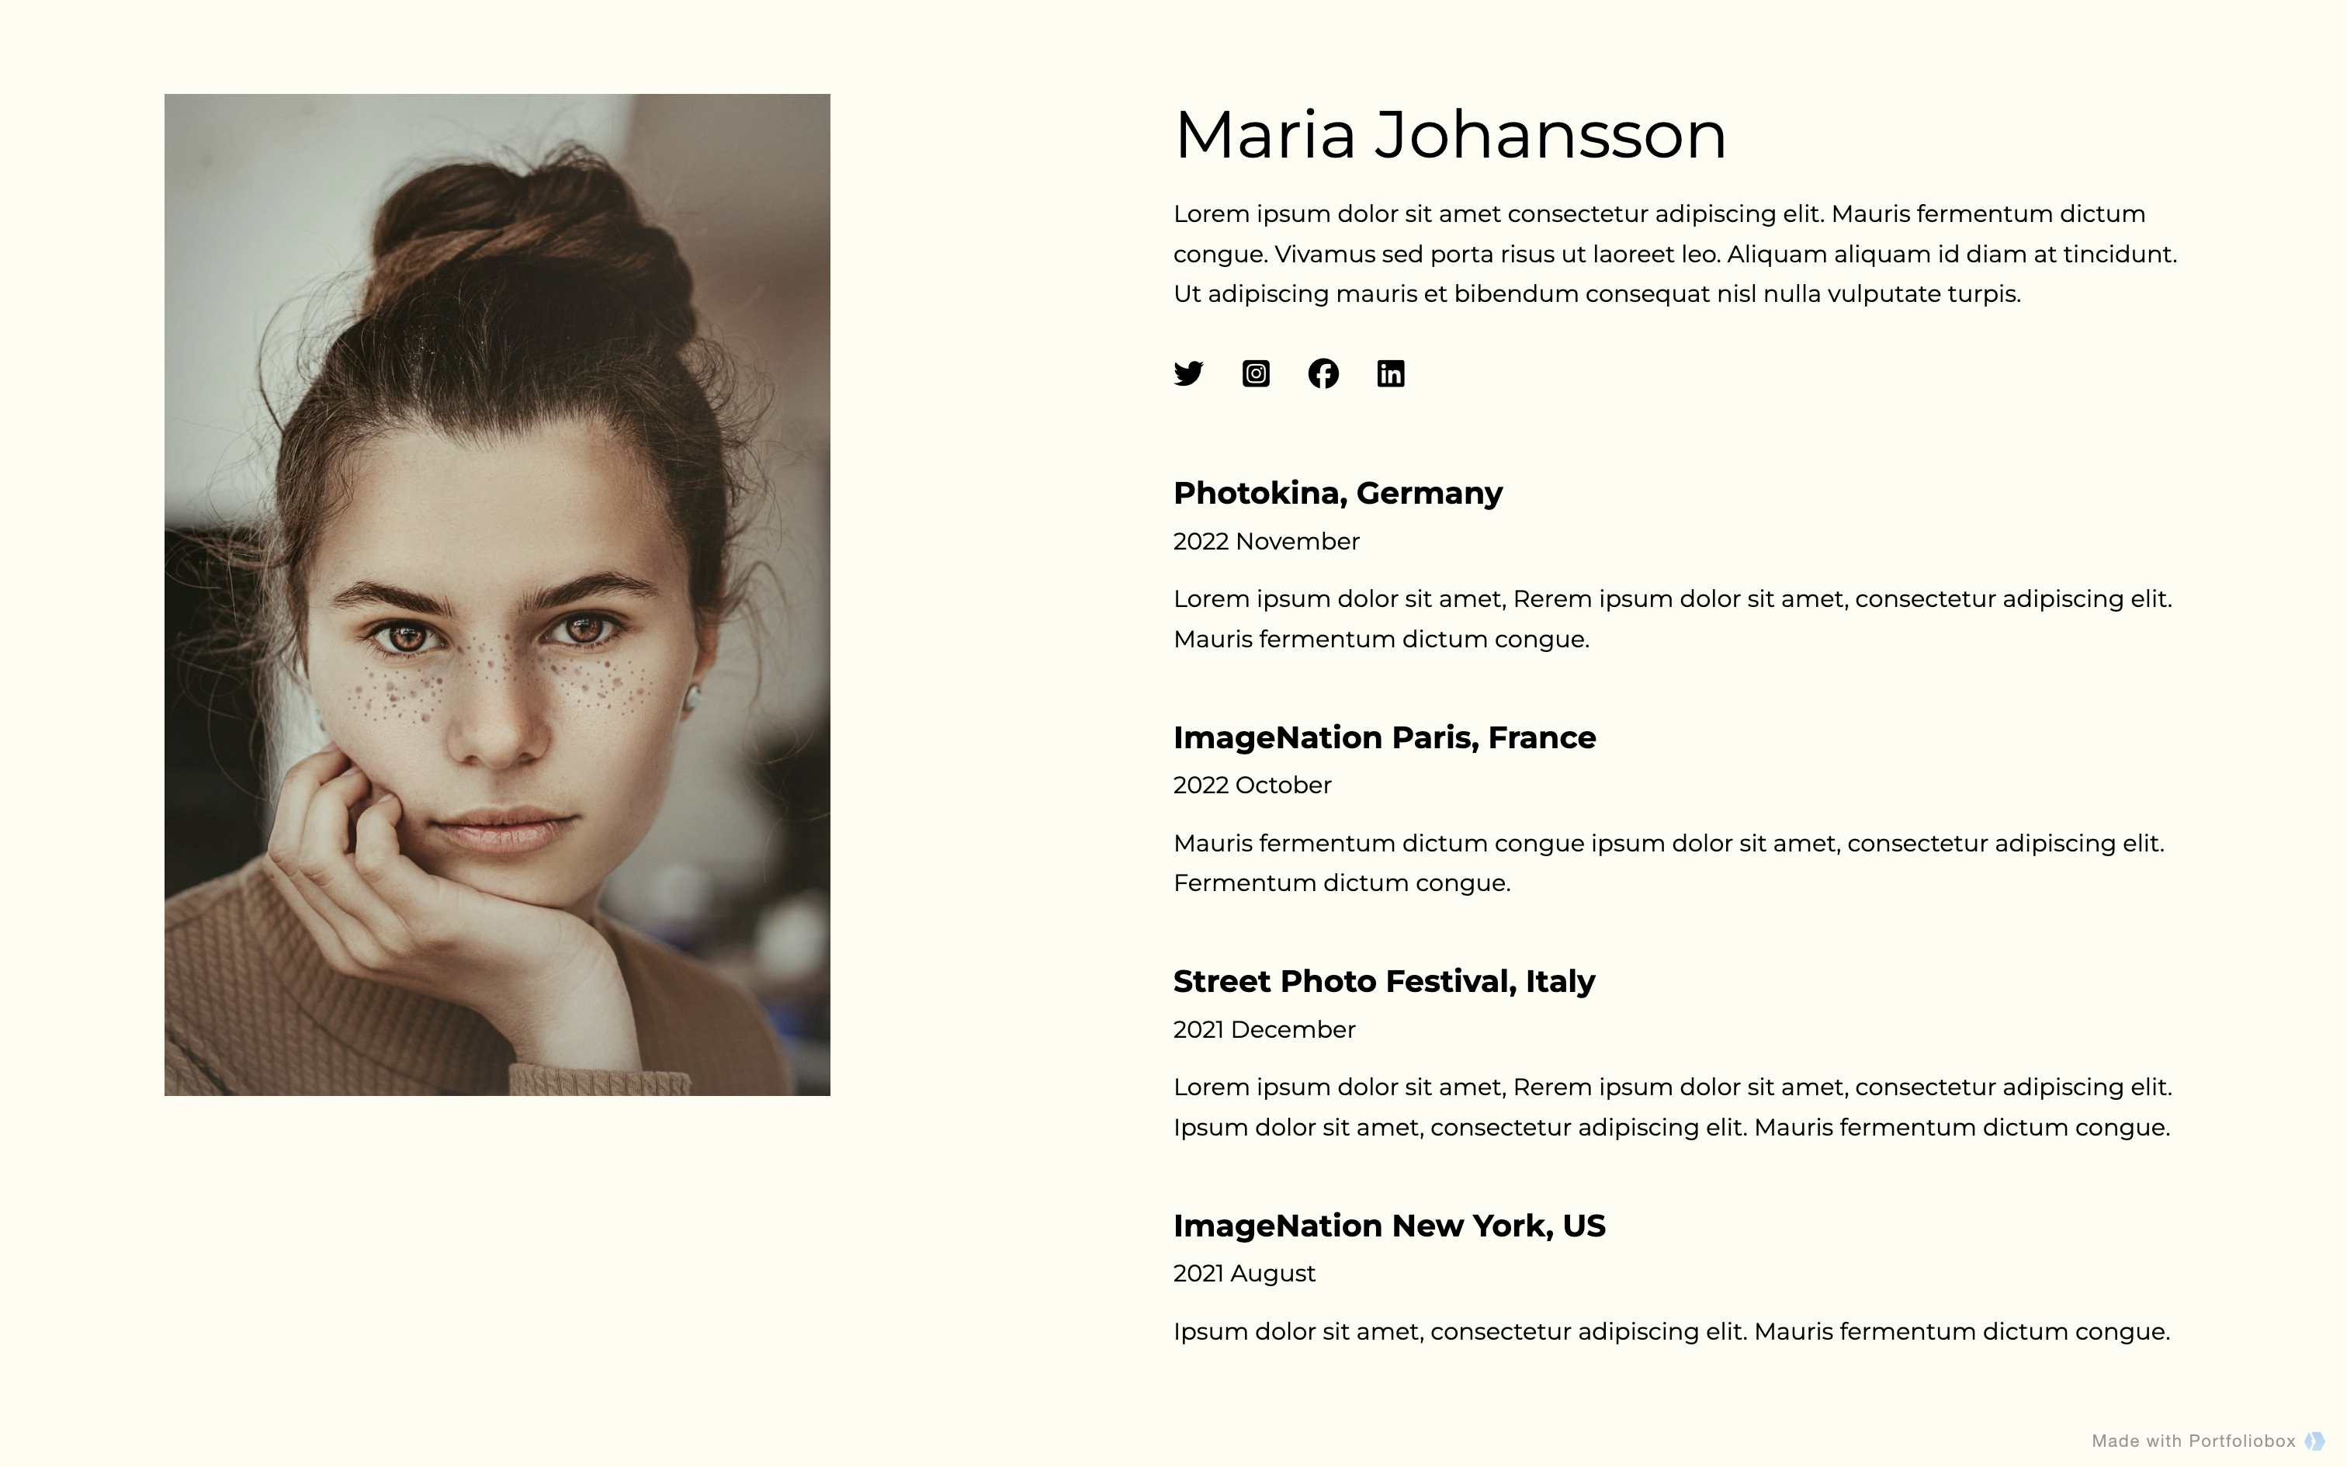
Task: Click the 2022 October date text
Action: click(x=1252, y=785)
